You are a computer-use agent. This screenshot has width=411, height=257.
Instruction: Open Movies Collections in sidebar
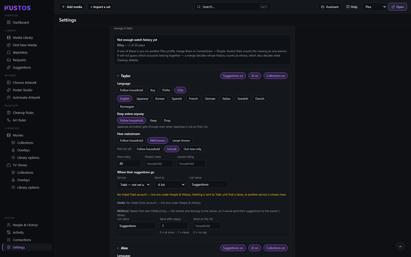click(25, 143)
